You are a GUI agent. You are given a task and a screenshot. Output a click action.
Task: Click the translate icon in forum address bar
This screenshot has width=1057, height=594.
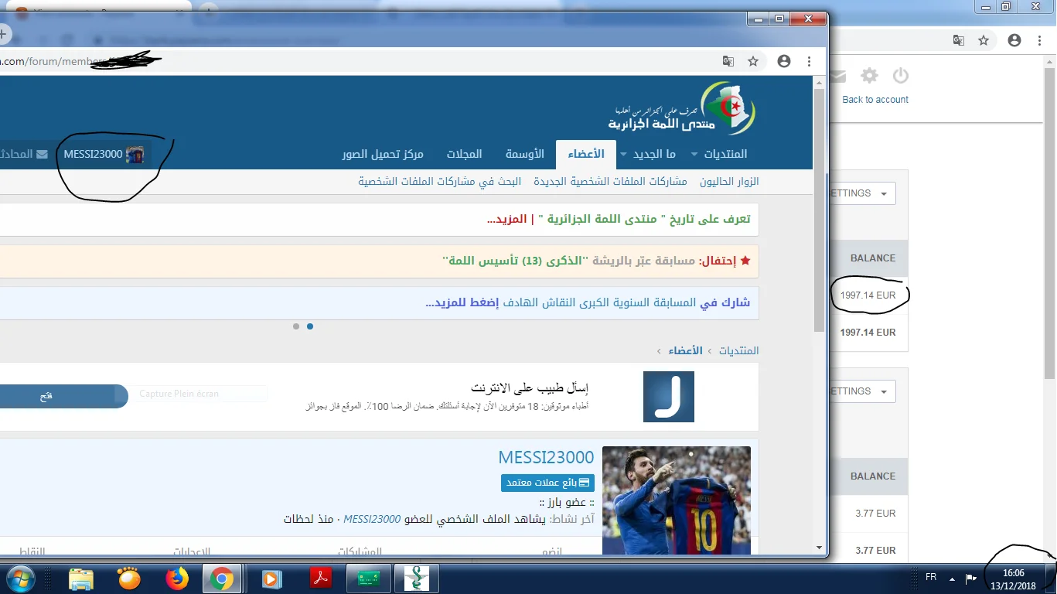click(728, 61)
